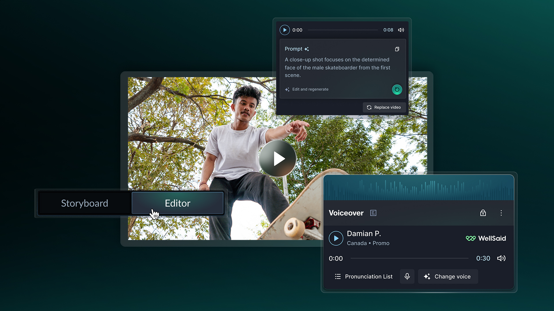Click the green regenerate circle button

coord(397,90)
